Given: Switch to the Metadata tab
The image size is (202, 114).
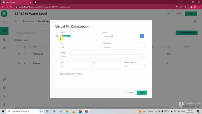Looking at the screenshot, I should click(x=28, y=21).
